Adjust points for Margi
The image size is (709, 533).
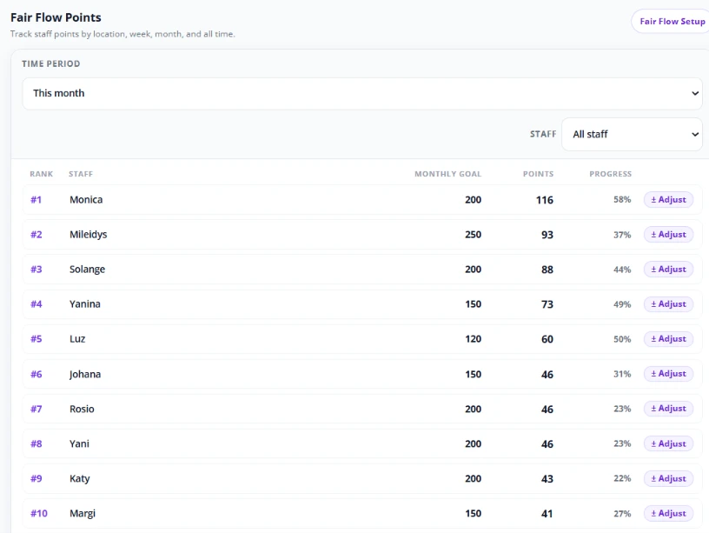tap(668, 514)
